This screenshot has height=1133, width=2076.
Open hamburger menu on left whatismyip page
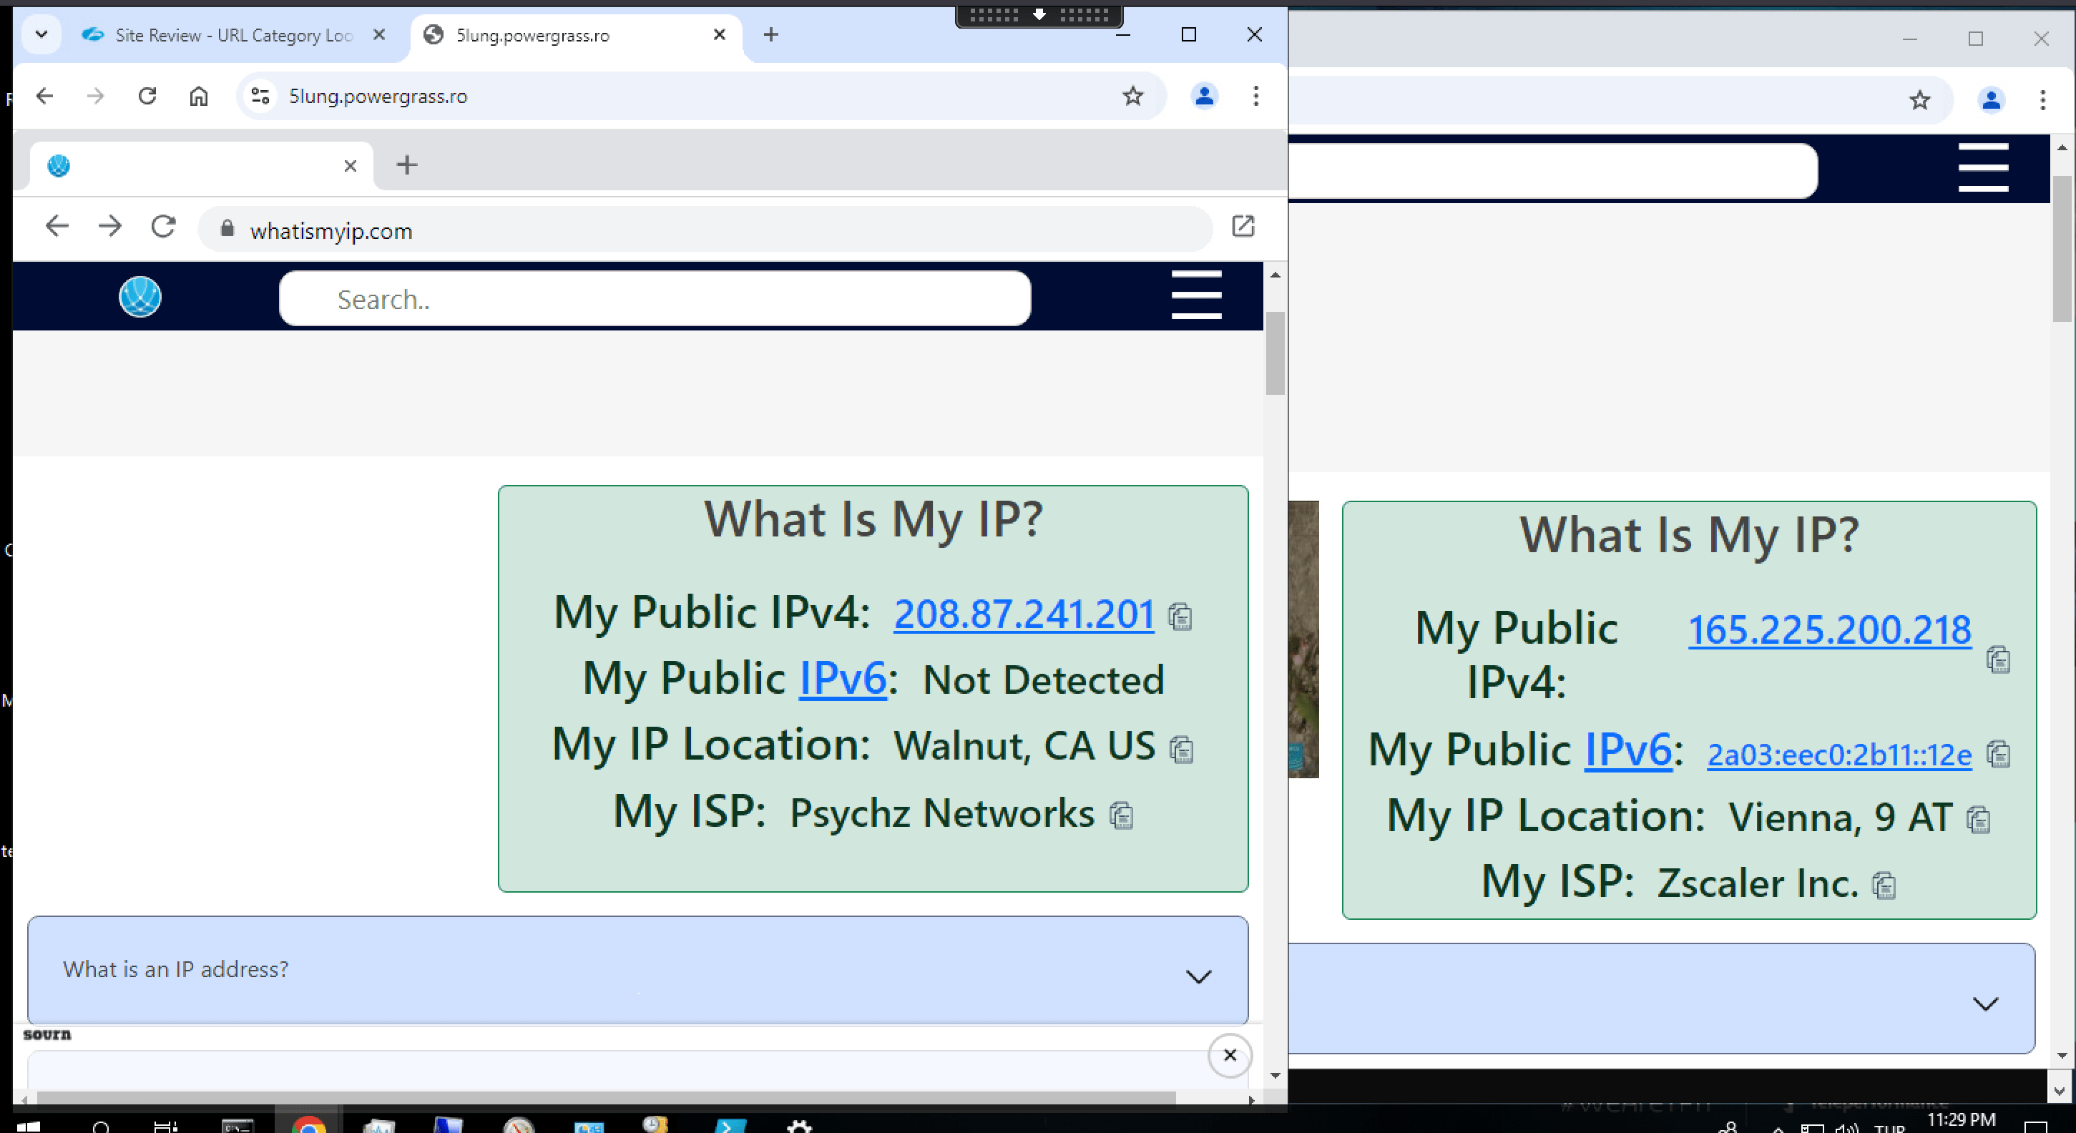coord(1196,295)
